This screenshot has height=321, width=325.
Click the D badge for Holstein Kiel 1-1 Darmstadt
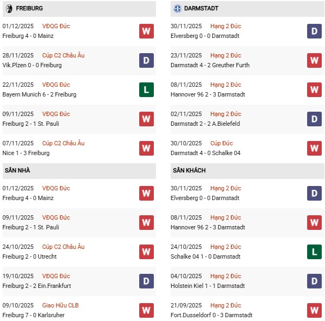[314, 281]
